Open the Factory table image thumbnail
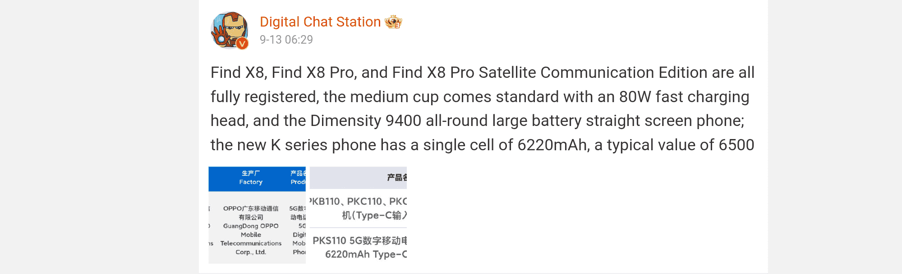Image resolution: width=902 pixels, height=274 pixels. [257, 215]
